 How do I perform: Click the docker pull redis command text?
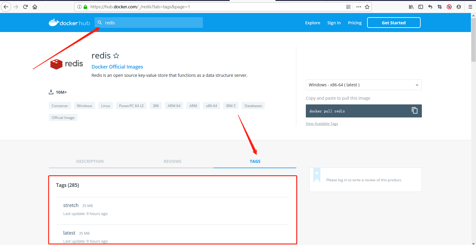[327, 111]
